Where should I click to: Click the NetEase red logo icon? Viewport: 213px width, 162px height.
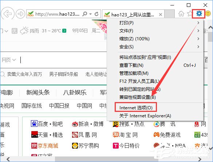click(x=197, y=124)
